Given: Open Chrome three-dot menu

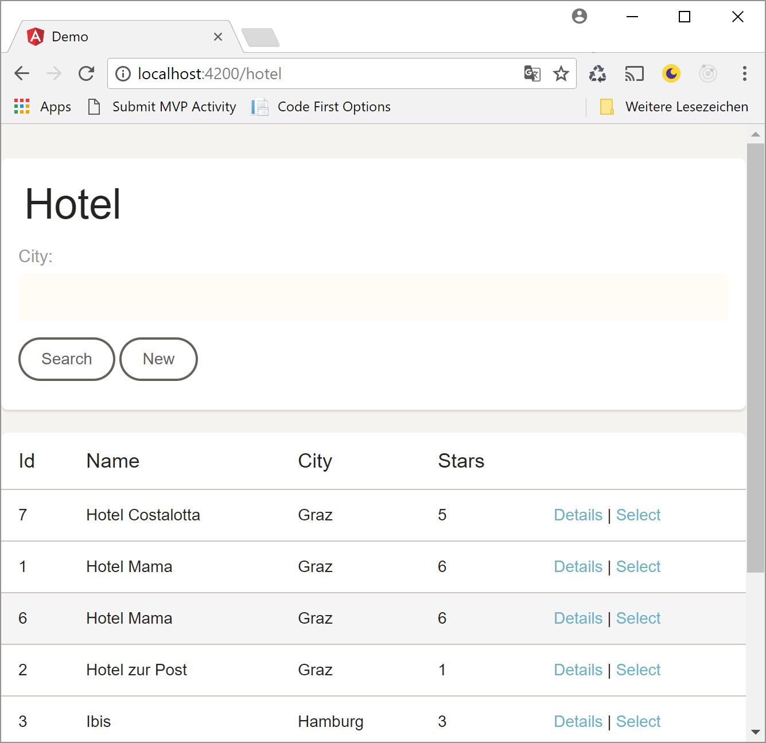Looking at the screenshot, I should click(x=744, y=73).
